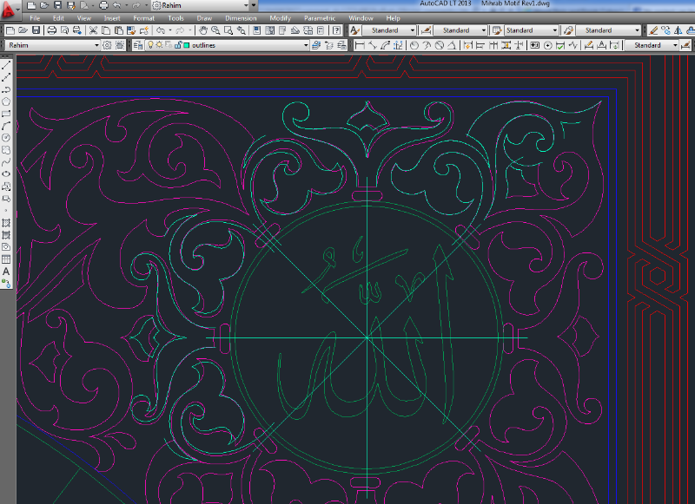The width and height of the screenshot is (695, 504).
Task: Click the Copy icon in Standard toolbar
Action: click(x=106, y=30)
